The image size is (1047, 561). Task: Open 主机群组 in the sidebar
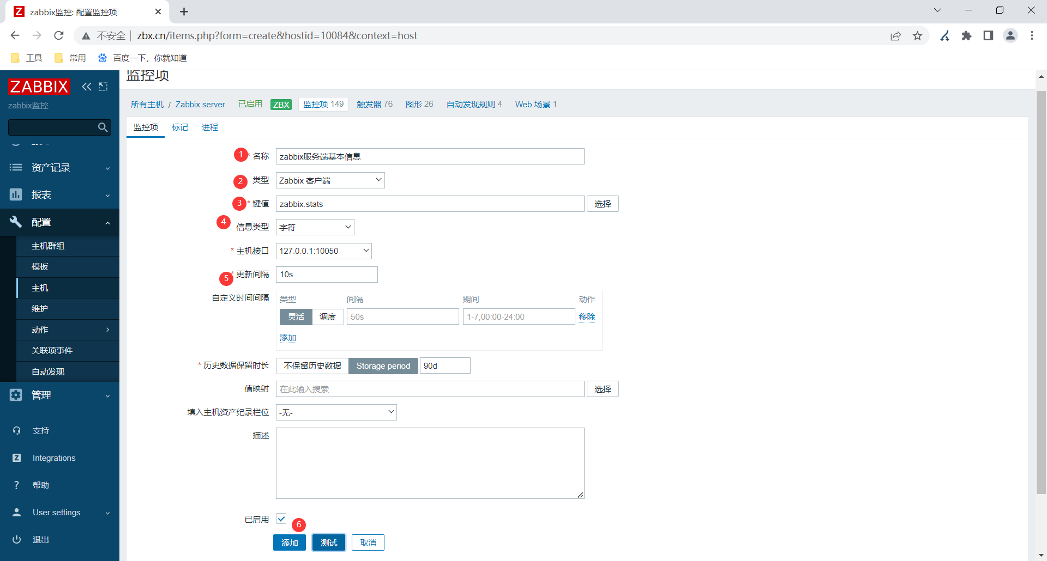tap(68, 246)
